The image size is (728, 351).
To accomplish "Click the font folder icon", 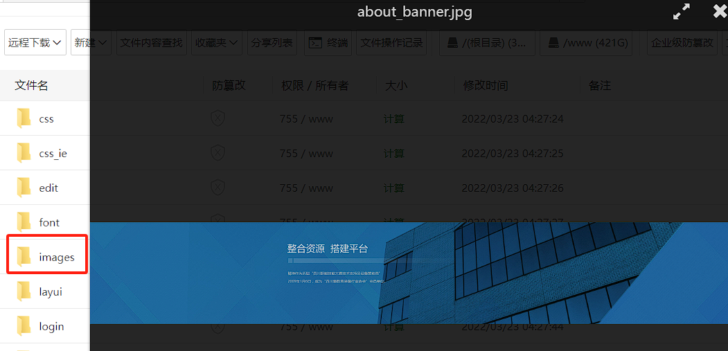I will (24, 222).
